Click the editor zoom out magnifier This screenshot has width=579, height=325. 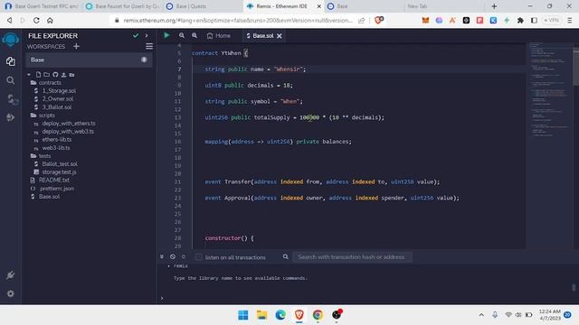point(182,35)
